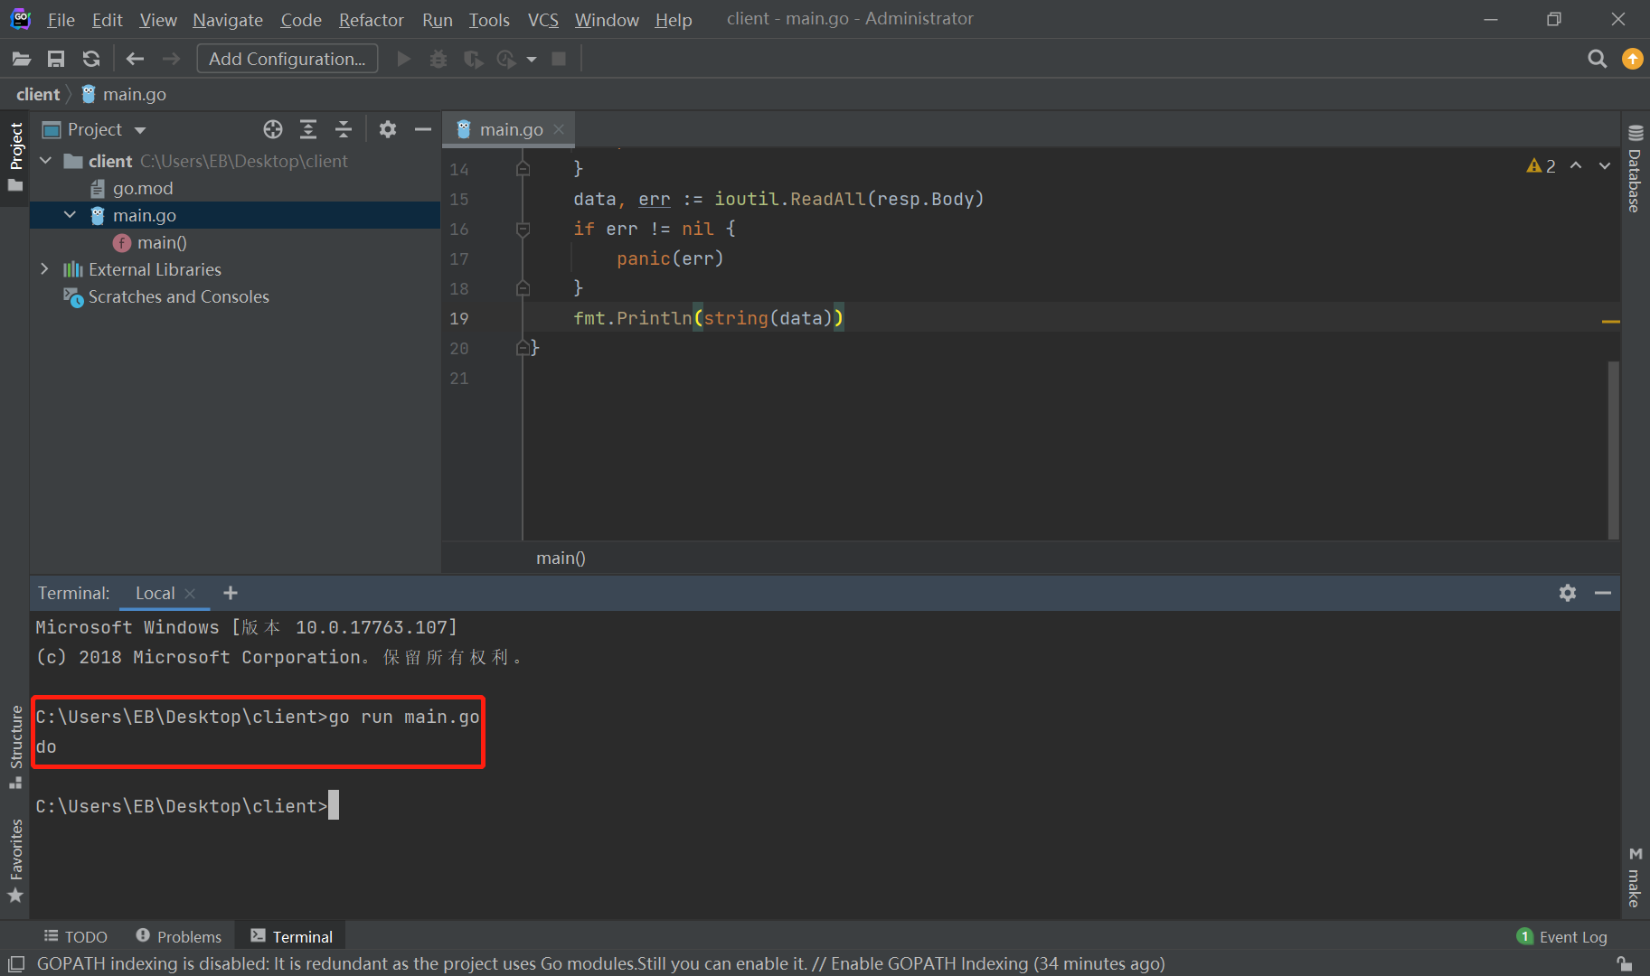Click the Stop square icon
Screen dimensions: 1650x976
[x=559, y=59]
